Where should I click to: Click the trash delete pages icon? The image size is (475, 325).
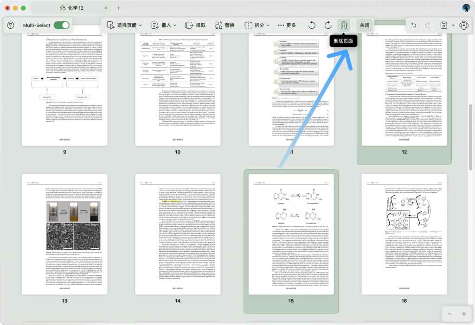point(344,25)
